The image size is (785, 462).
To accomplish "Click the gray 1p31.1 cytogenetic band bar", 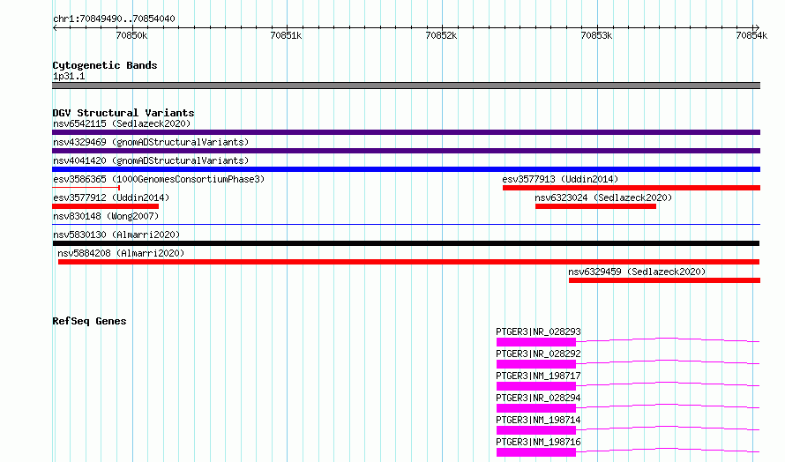I will [406, 86].
